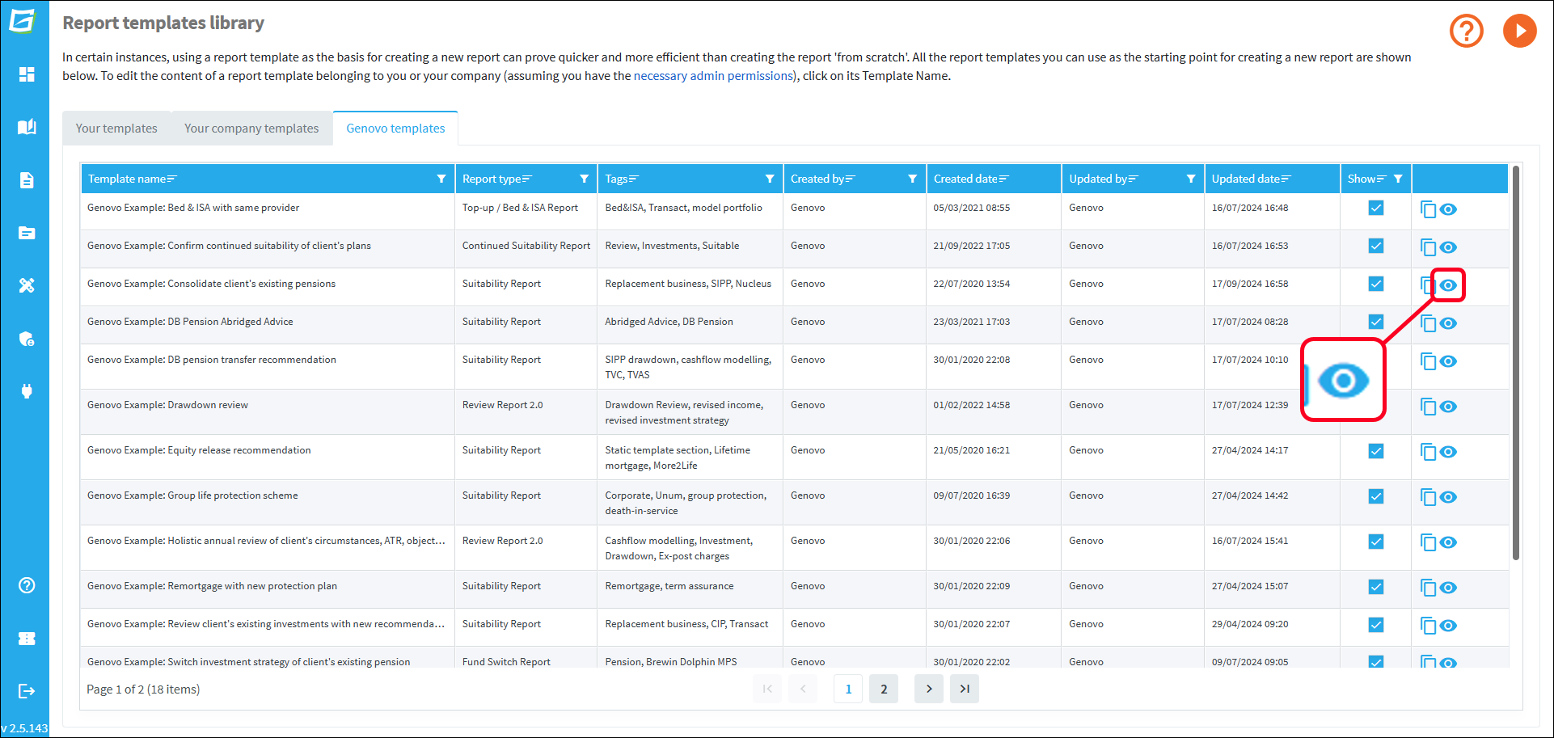Click the logout icon at the sidebar bottom

pos(27,691)
